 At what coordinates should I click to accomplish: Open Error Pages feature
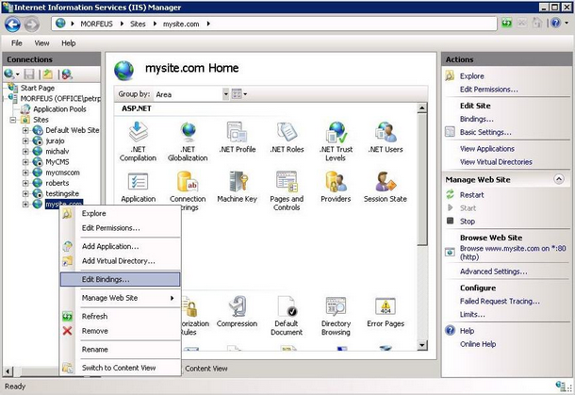click(386, 312)
